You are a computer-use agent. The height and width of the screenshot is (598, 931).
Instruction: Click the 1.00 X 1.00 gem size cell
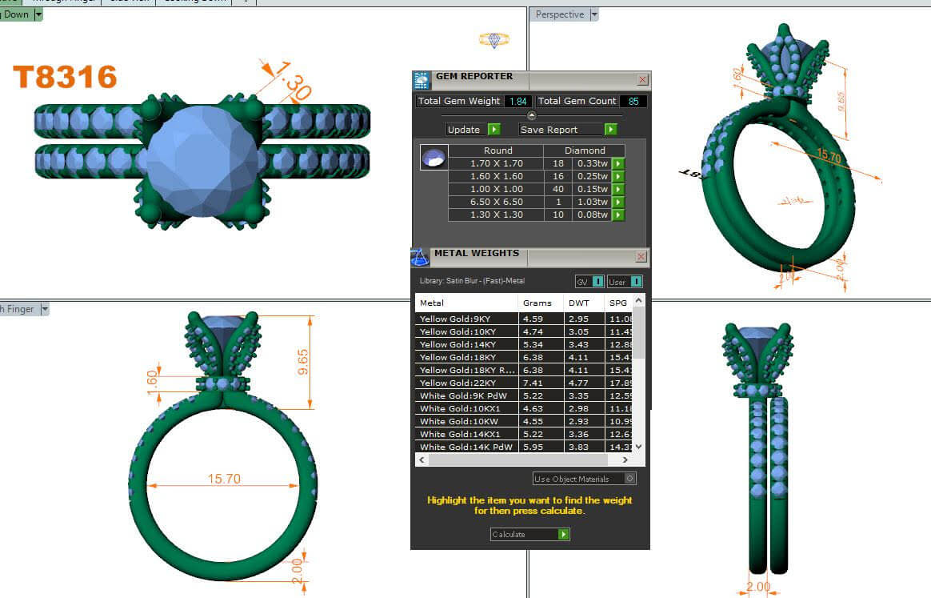click(x=497, y=189)
